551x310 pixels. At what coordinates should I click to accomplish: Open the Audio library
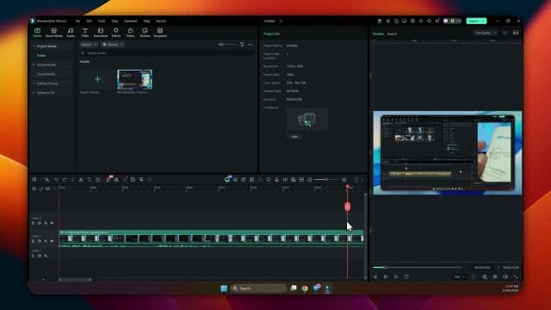click(x=71, y=33)
